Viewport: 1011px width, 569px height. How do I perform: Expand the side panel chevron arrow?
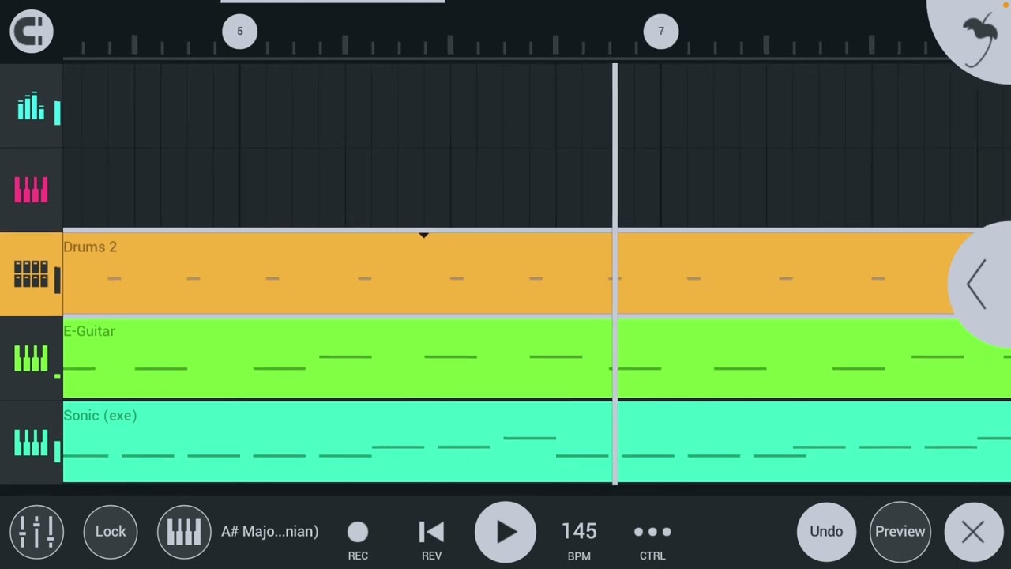pyautogui.click(x=978, y=284)
